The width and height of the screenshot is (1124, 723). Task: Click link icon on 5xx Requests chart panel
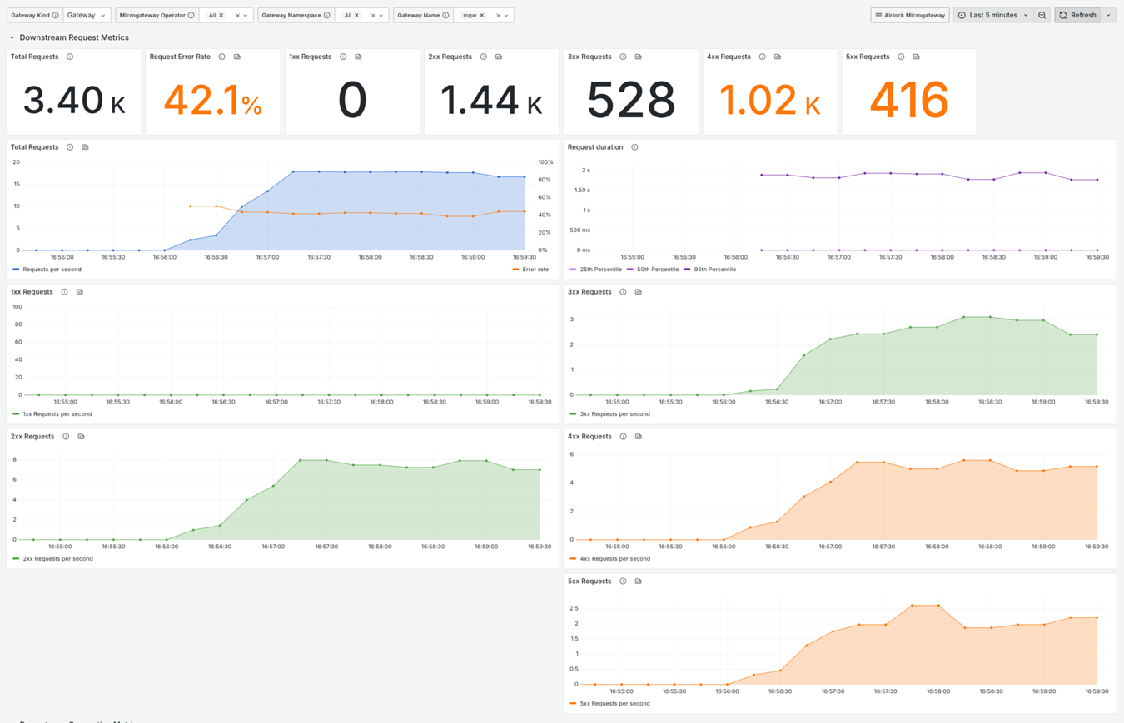pyautogui.click(x=639, y=582)
